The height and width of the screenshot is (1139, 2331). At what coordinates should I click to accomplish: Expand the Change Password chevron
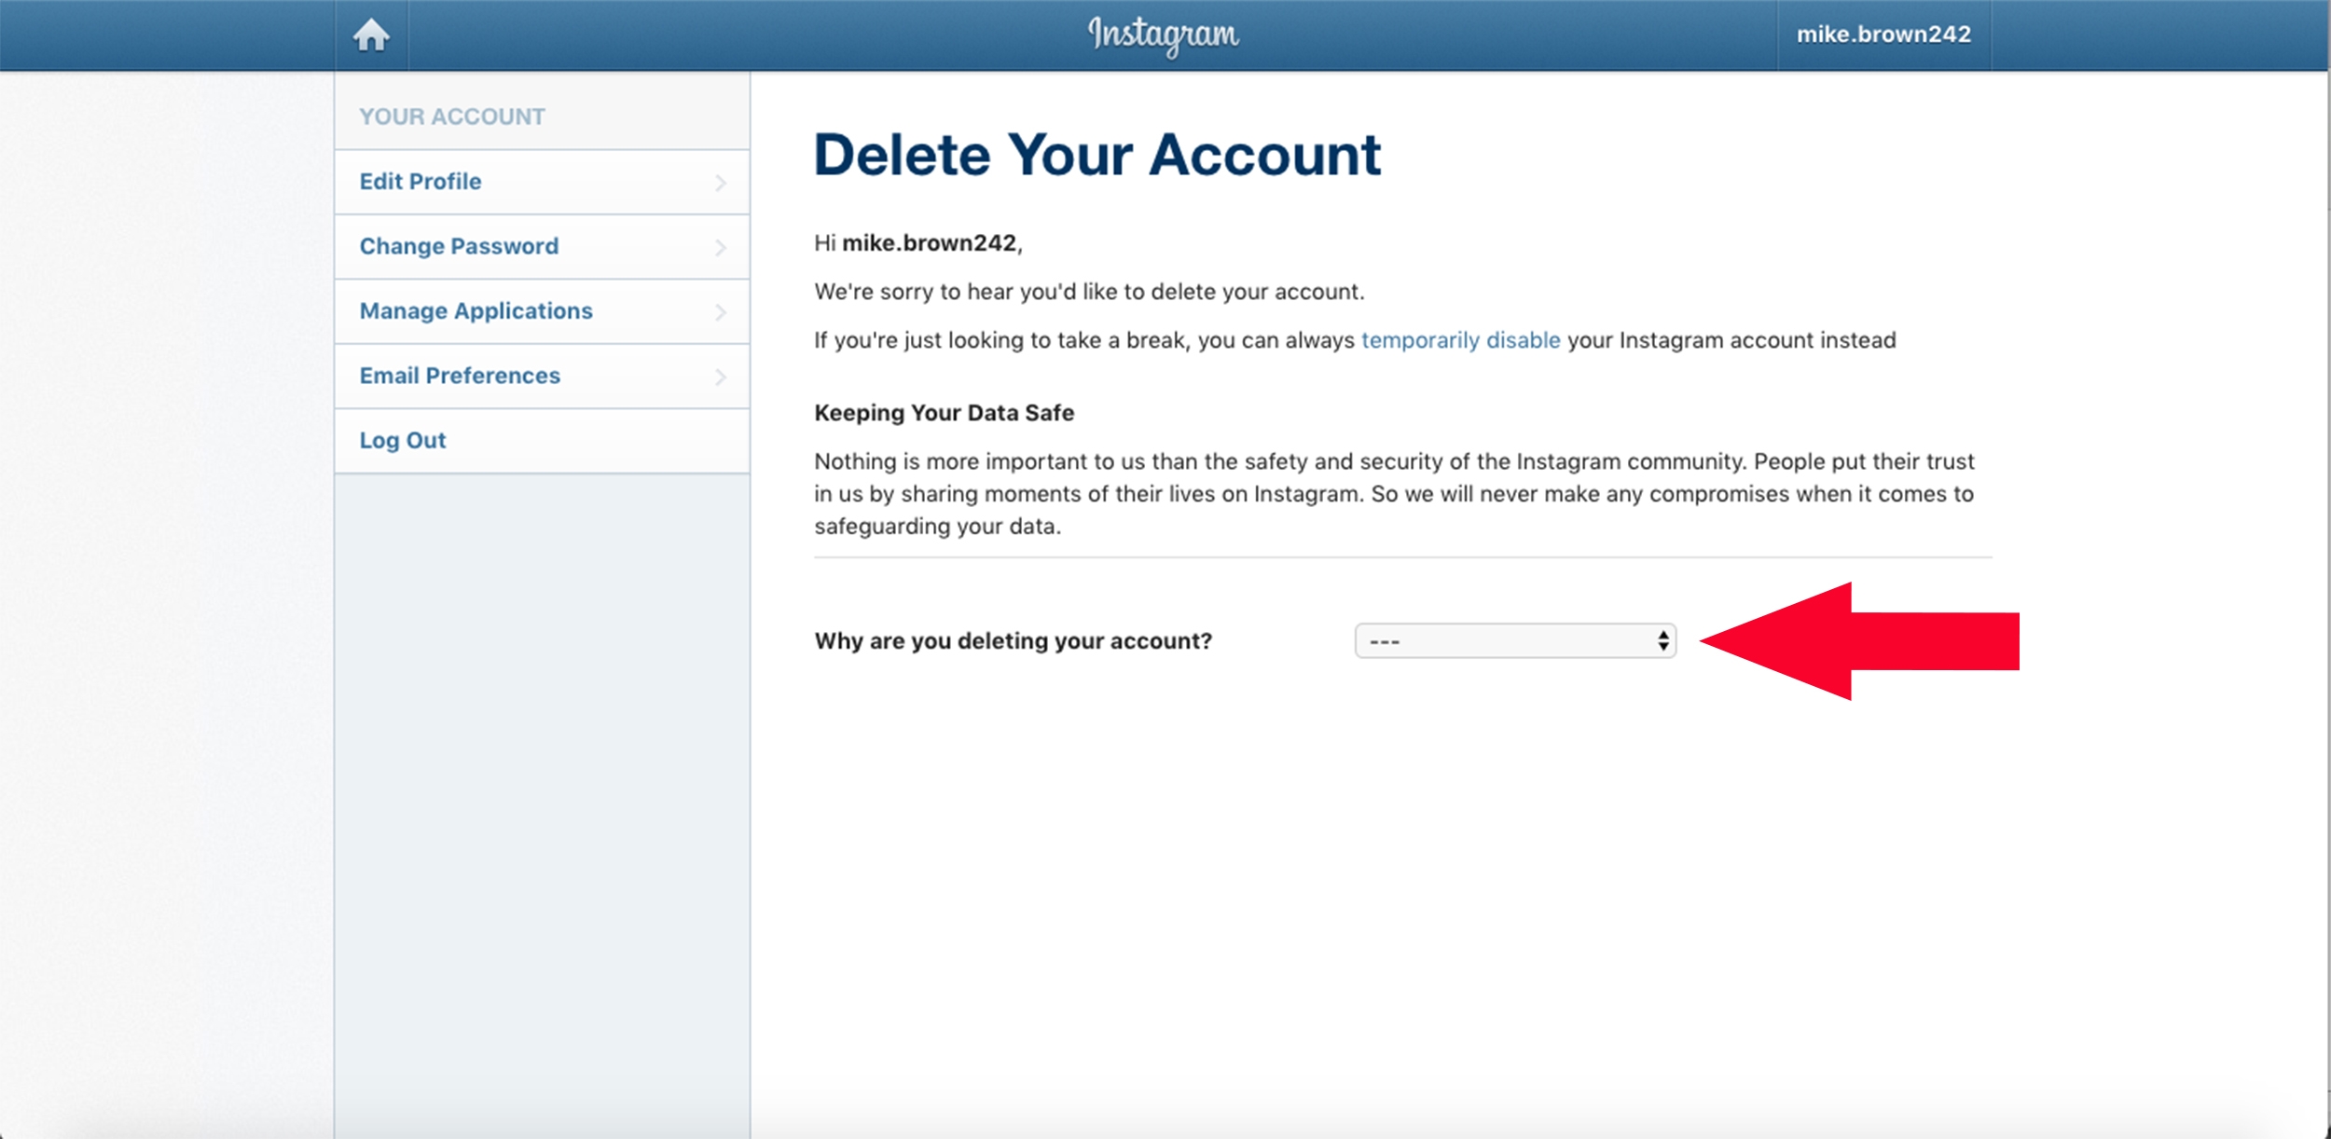click(718, 247)
